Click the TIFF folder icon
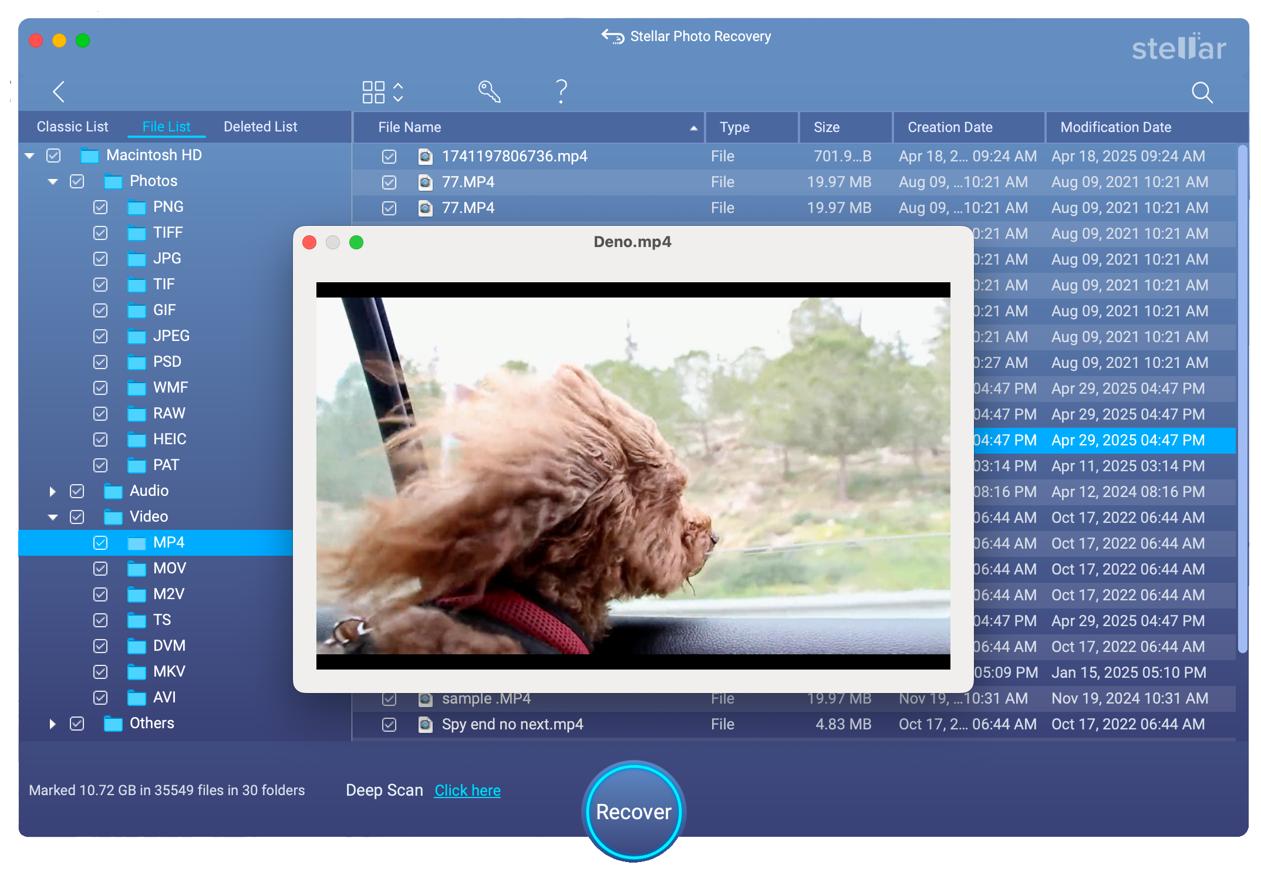The width and height of the screenshot is (1261, 872). (137, 233)
